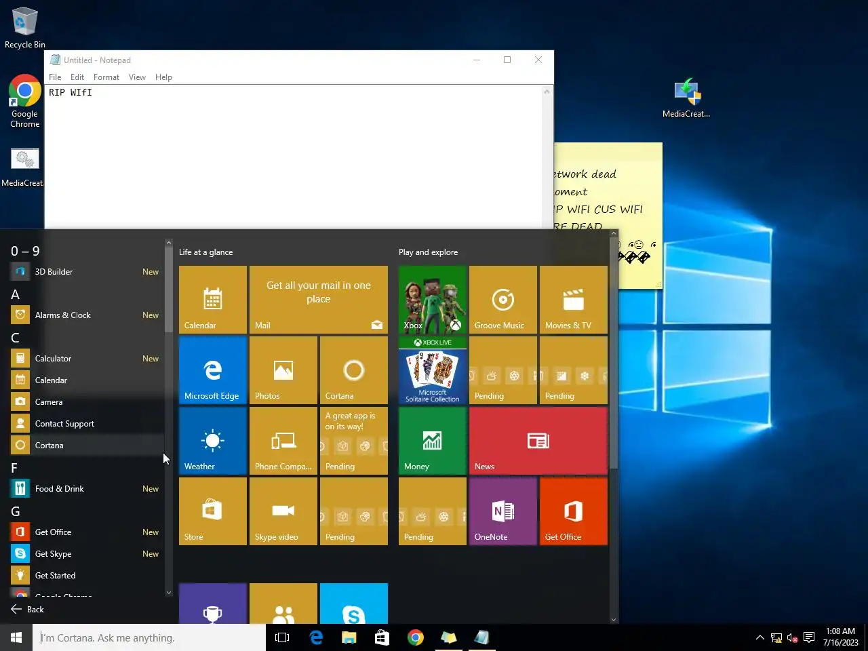Click the taskbar clock showing 1:08 AM
This screenshot has width=868, height=651.
point(841,637)
